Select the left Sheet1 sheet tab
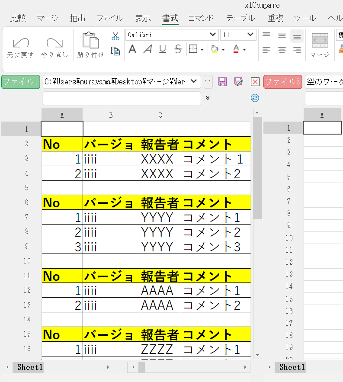343x382 pixels. 30,367
